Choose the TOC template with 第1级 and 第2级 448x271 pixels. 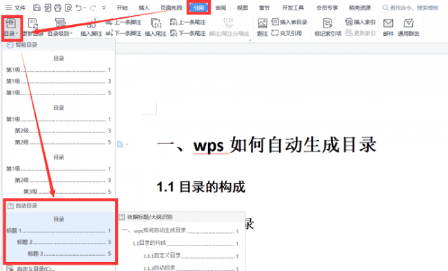(x=59, y=126)
